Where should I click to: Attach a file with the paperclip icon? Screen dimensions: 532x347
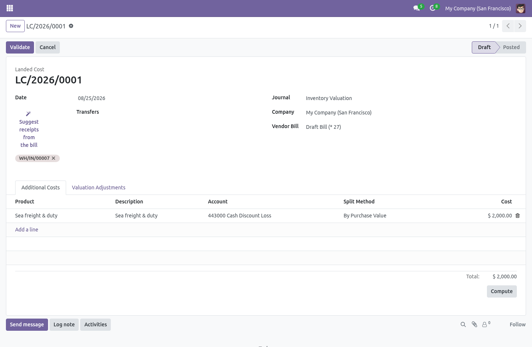tap(474, 324)
